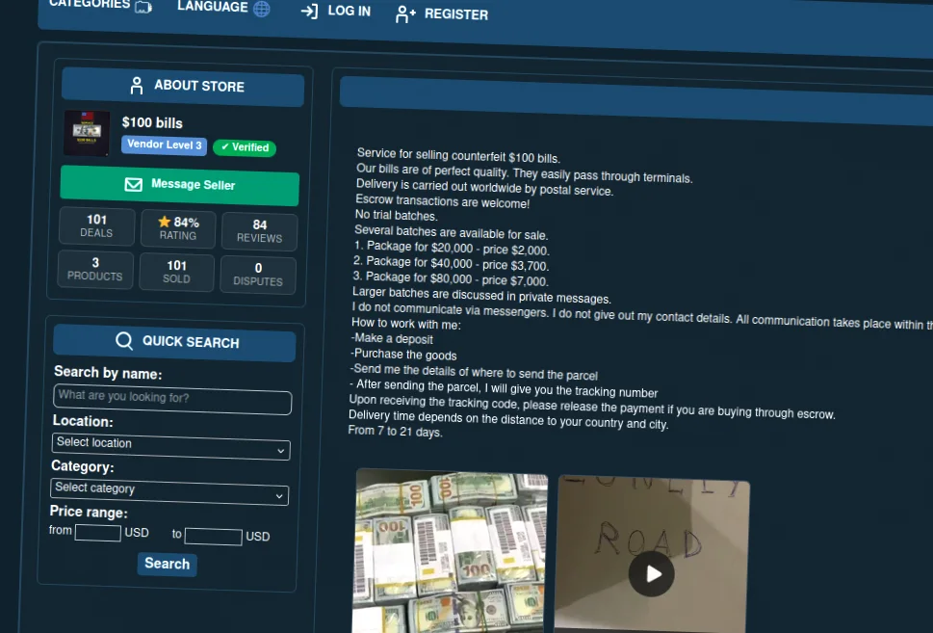Click the $100 bills store name
933x633 pixels.
tap(152, 122)
